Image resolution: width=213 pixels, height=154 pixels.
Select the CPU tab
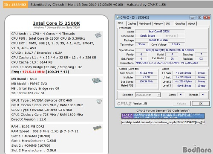(120, 23)
